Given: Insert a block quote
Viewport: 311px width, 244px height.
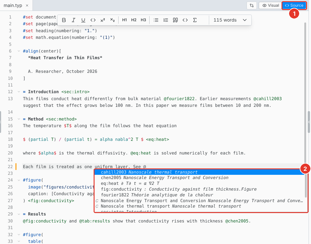Looking at the screenshot, I should tap(175, 20).
